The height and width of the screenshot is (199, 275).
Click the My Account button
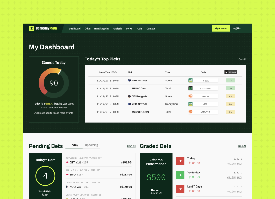pyautogui.click(x=221, y=28)
